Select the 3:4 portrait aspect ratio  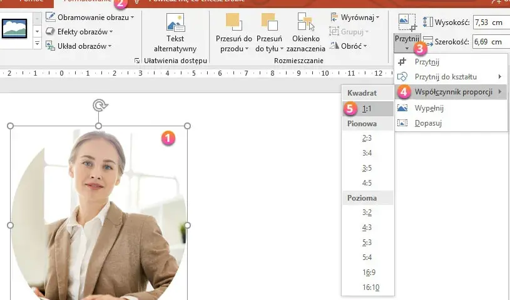tap(368, 153)
